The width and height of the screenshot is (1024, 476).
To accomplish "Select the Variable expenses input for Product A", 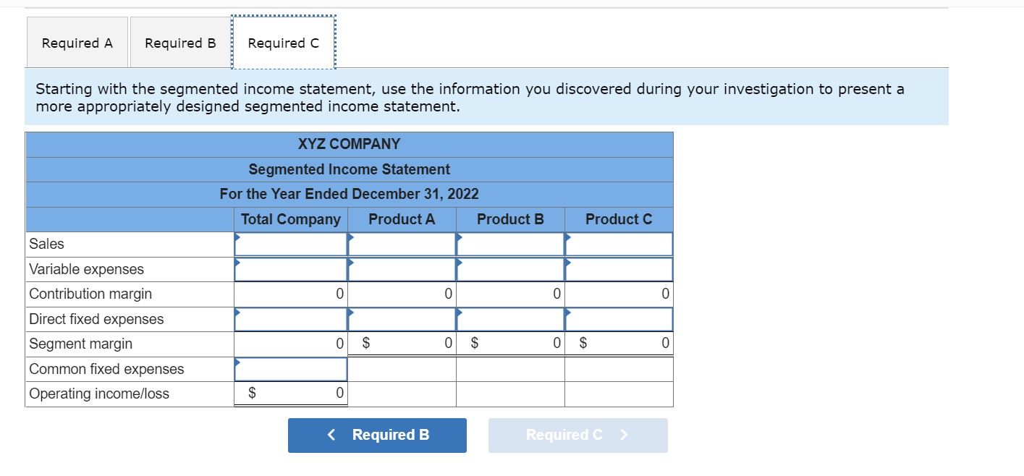I will [401, 269].
